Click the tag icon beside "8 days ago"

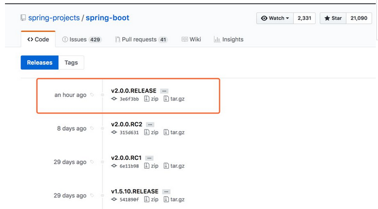[92, 128]
